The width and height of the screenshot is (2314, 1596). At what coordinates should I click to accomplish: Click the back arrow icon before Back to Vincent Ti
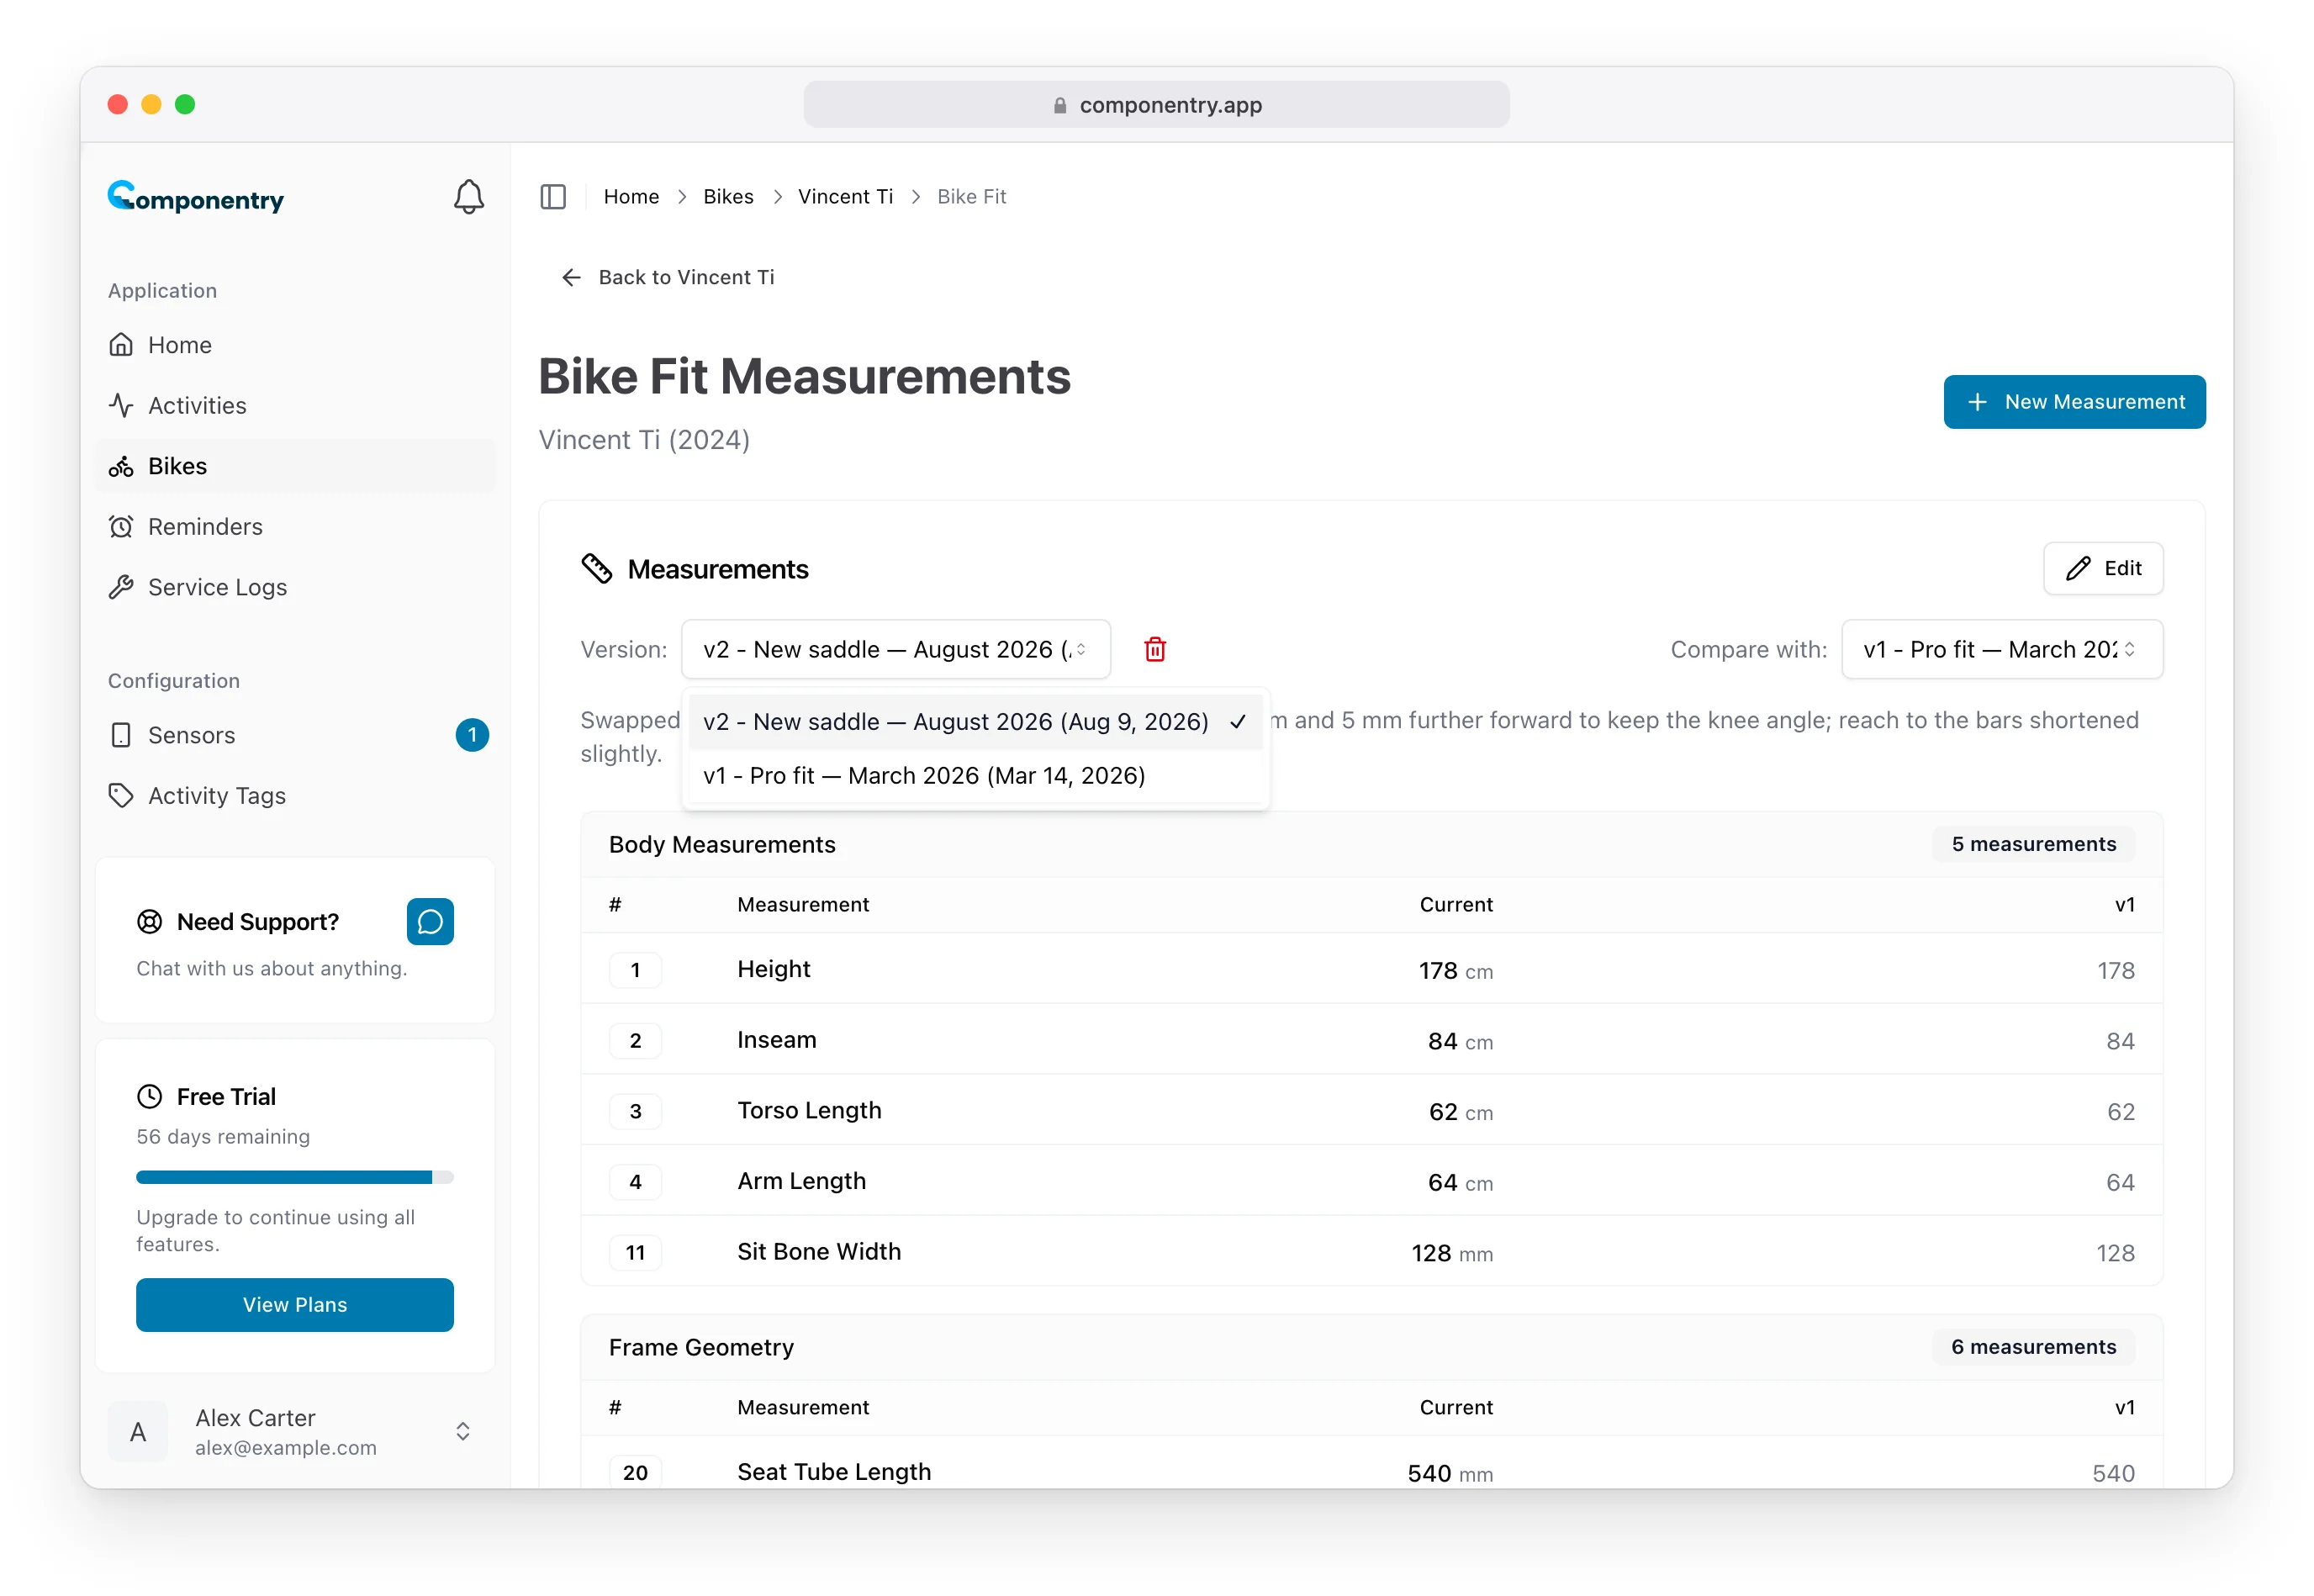[571, 277]
